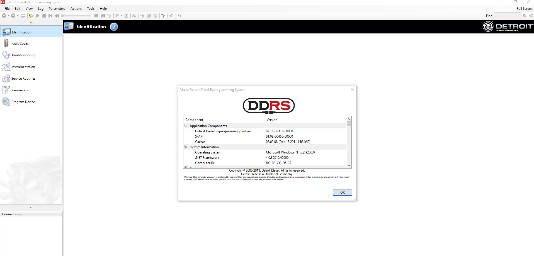Open the Tools menu
Image resolution: width=534 pixels, height=256 pixels.
pos(91,9)
